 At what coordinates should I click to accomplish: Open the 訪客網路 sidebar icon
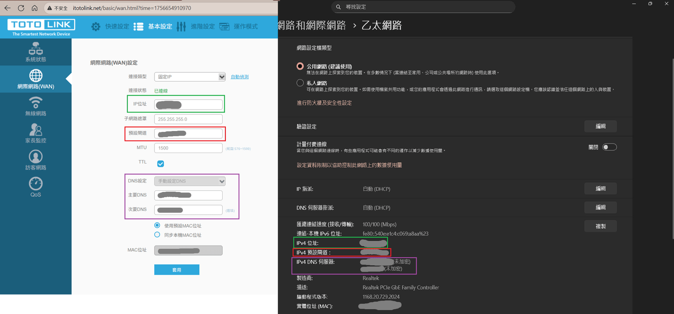tap(36, 157)
